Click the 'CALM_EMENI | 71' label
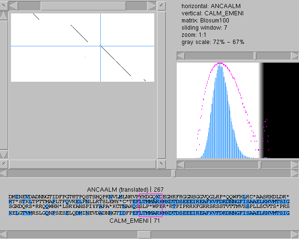This screenshot has height=239, width=299. pos(134,221)
